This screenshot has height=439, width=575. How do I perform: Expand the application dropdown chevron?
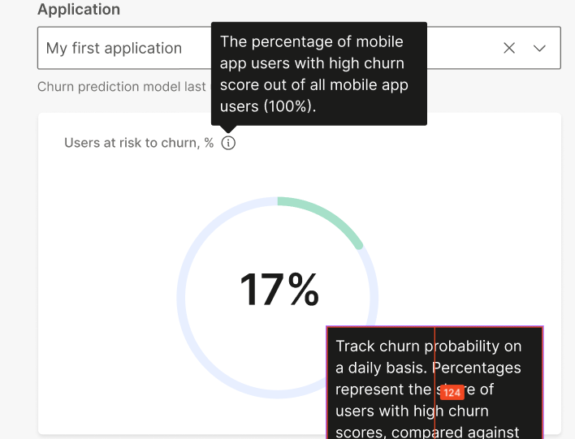click(x=539, y=48)
